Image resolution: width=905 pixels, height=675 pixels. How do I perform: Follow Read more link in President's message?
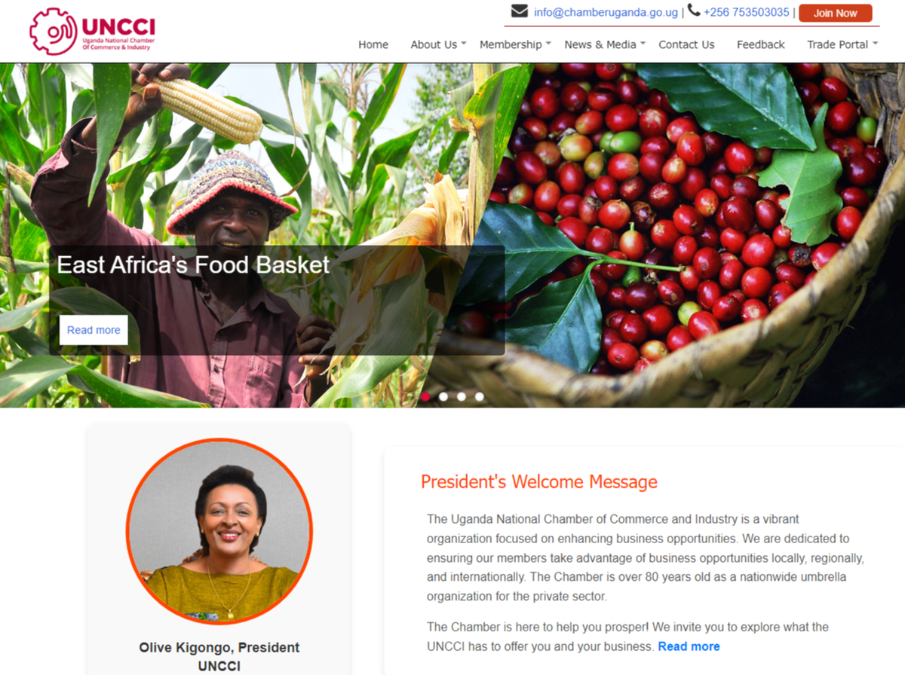point(689,646)
